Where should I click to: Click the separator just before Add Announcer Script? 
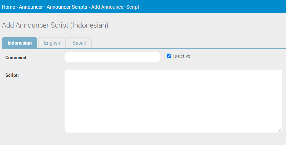point(89,7)
